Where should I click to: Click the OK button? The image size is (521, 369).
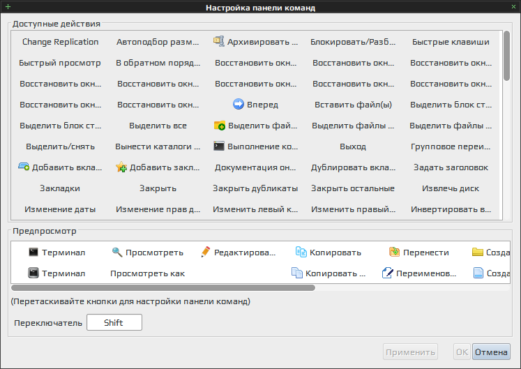[x=461, y=352]
